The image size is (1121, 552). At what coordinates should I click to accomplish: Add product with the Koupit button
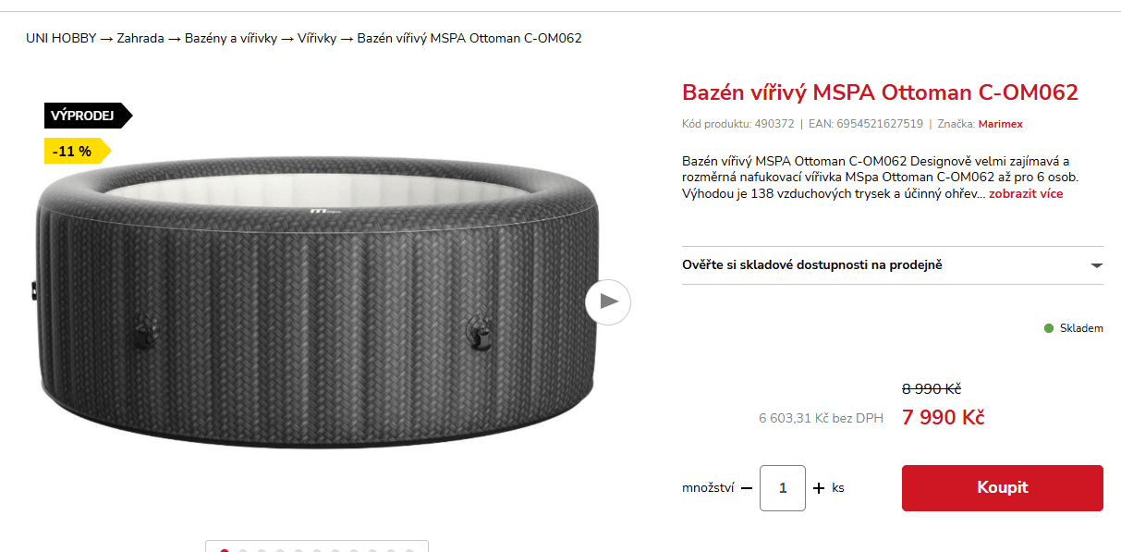point(1003,488)
